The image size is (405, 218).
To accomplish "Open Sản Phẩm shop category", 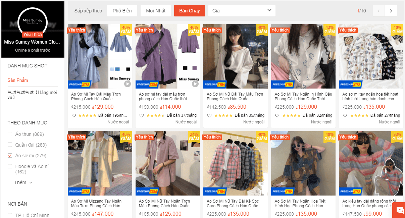I will (18, 80).
